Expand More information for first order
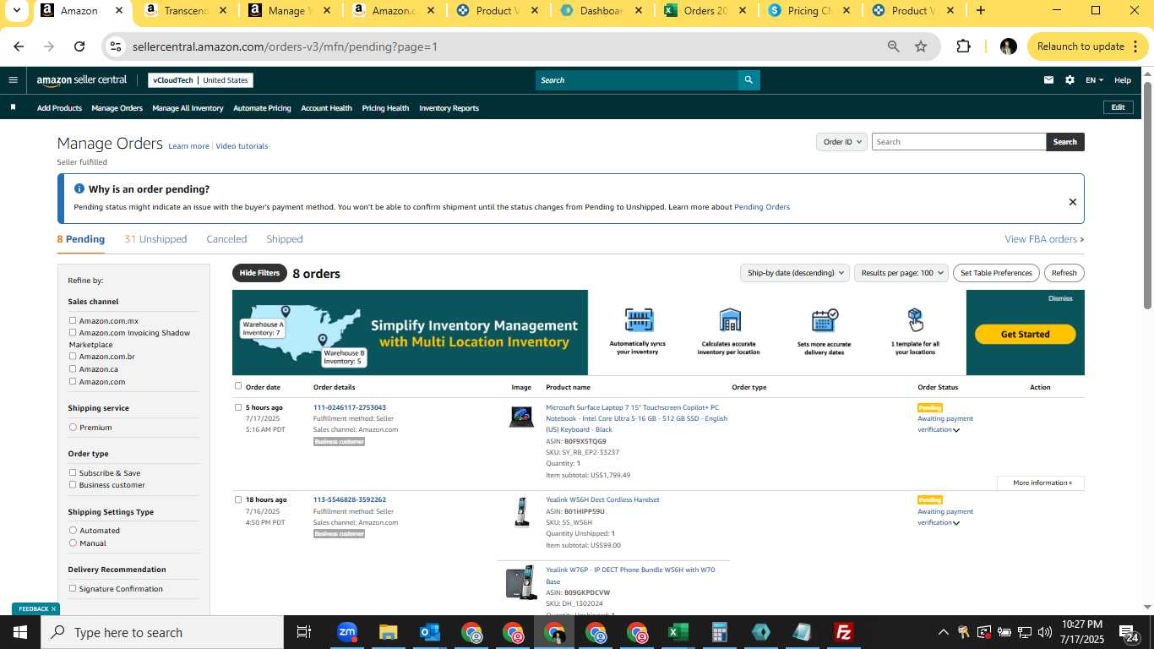1154x649 pixels. 1041,483
